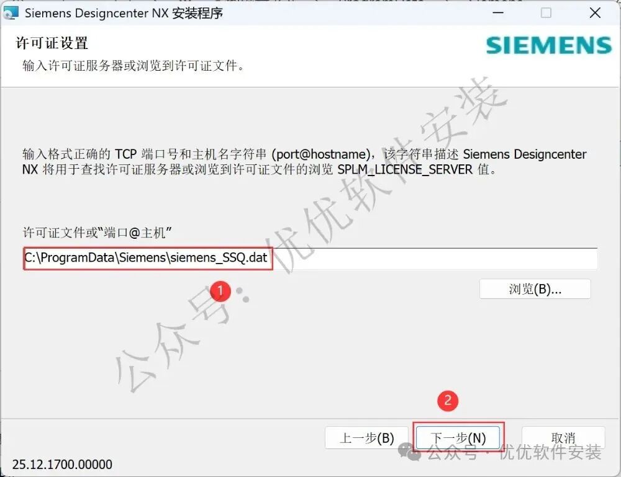
Task: Click the 许可证设置 heading text
Action: pos(52,43)
